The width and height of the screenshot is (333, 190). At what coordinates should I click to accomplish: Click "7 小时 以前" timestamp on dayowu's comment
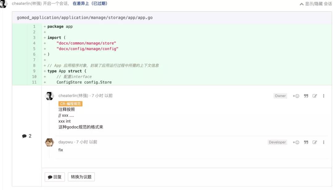[87, 142]
